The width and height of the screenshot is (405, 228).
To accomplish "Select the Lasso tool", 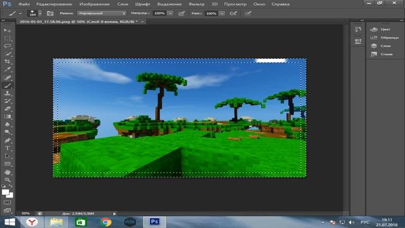I will click(x=7, y=46).
